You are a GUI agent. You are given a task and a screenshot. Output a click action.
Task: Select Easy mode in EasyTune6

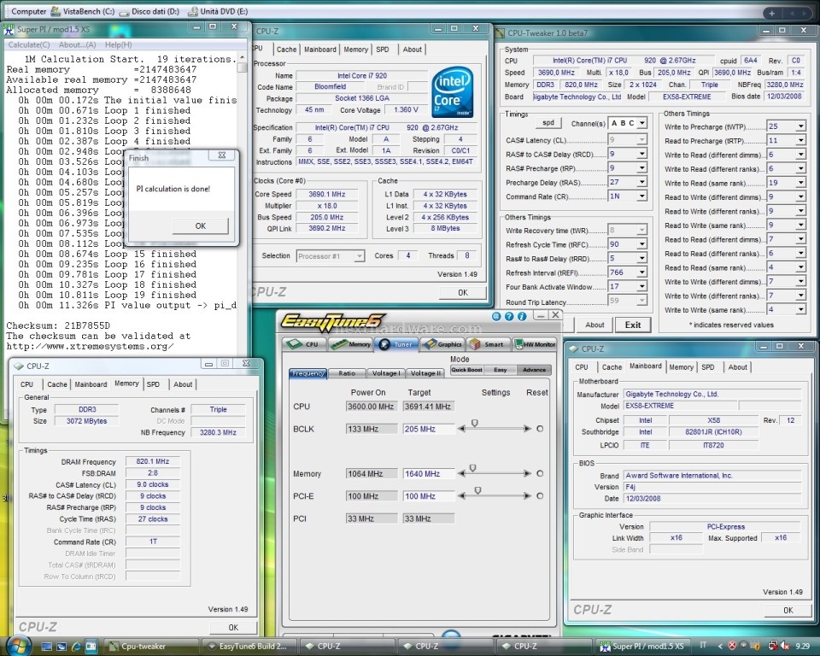[500, 370]
